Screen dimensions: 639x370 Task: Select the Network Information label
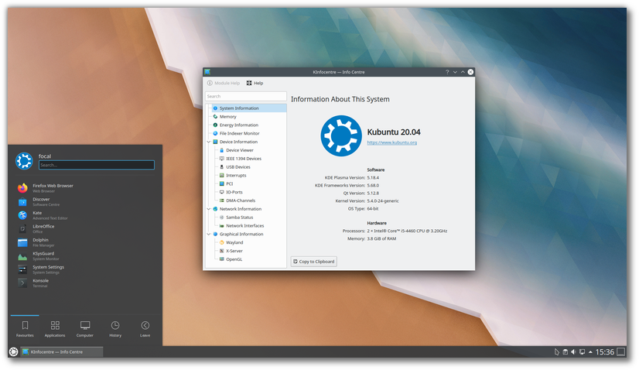(x=241, y=209)
